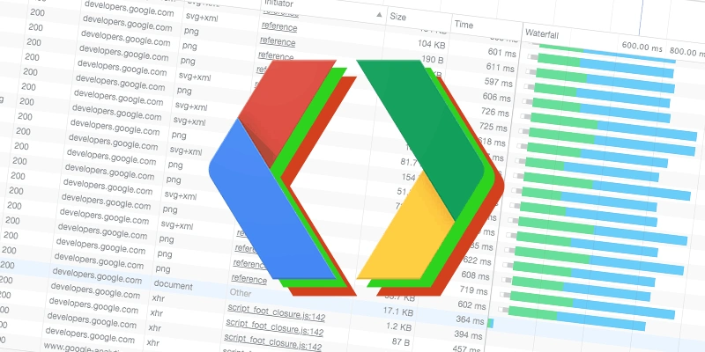Select the '87 B' size cell
This screenshot has width=705, height=352.
click(x=401, y=341)
